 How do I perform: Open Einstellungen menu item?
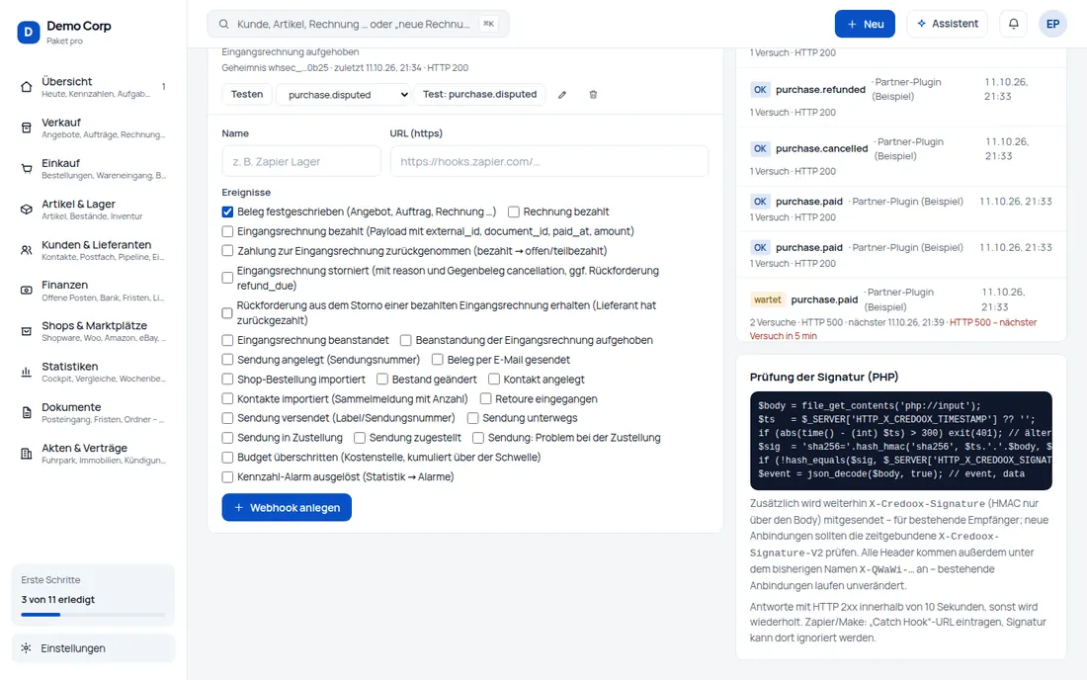93,648
